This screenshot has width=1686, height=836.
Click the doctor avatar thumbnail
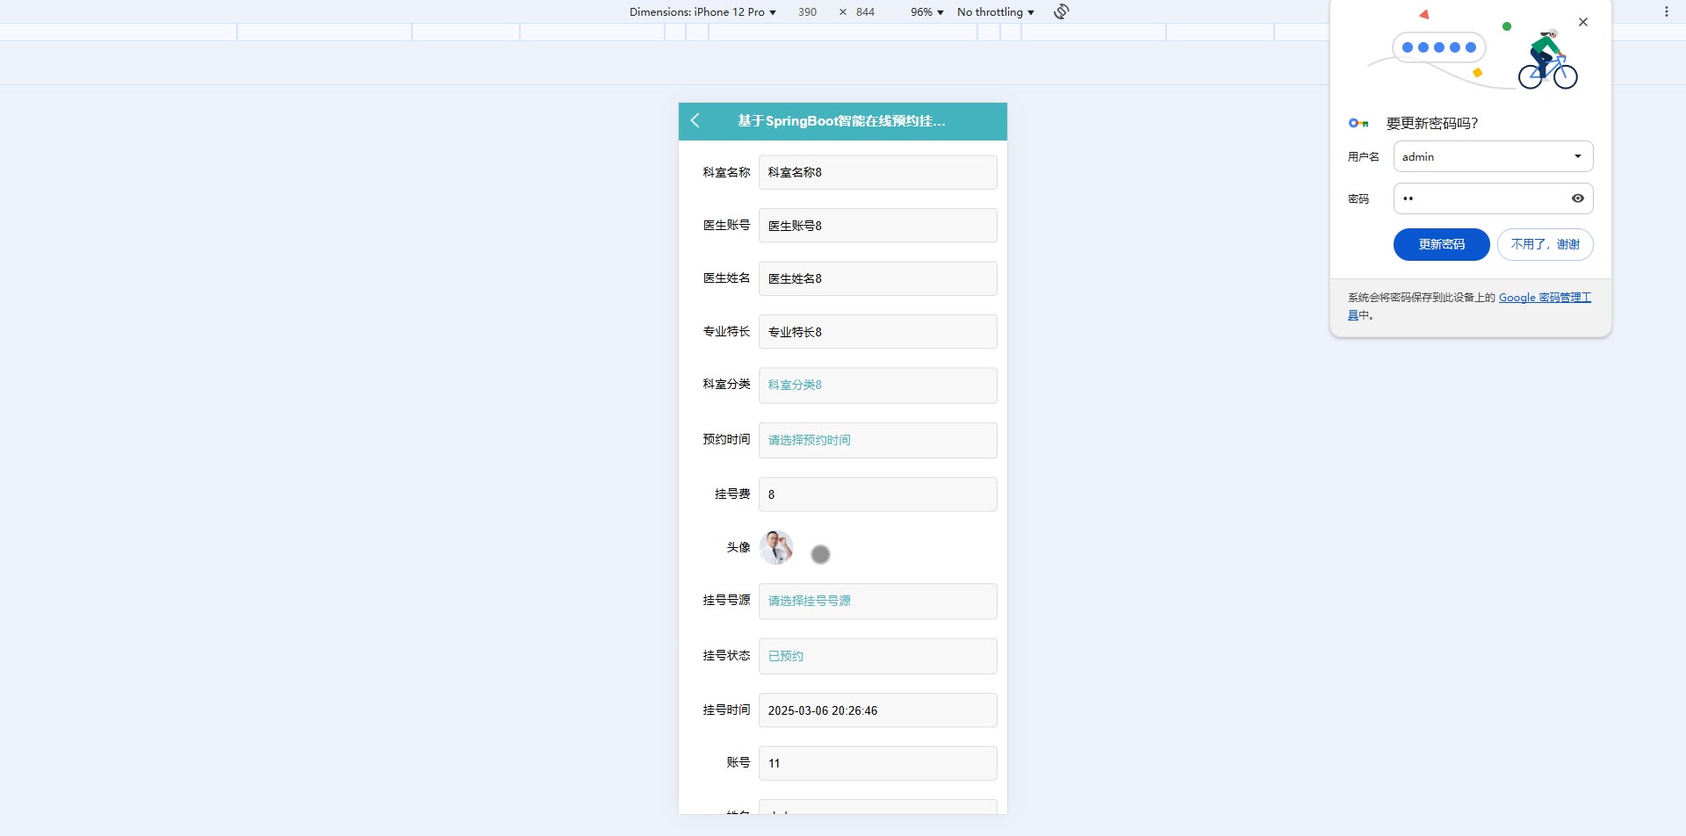click(x=776, y=547)
